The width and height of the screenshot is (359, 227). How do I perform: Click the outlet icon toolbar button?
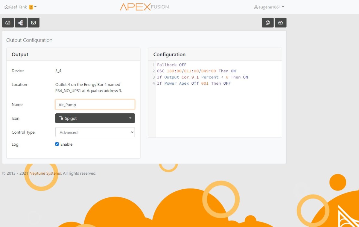click(x=34, y=23)
